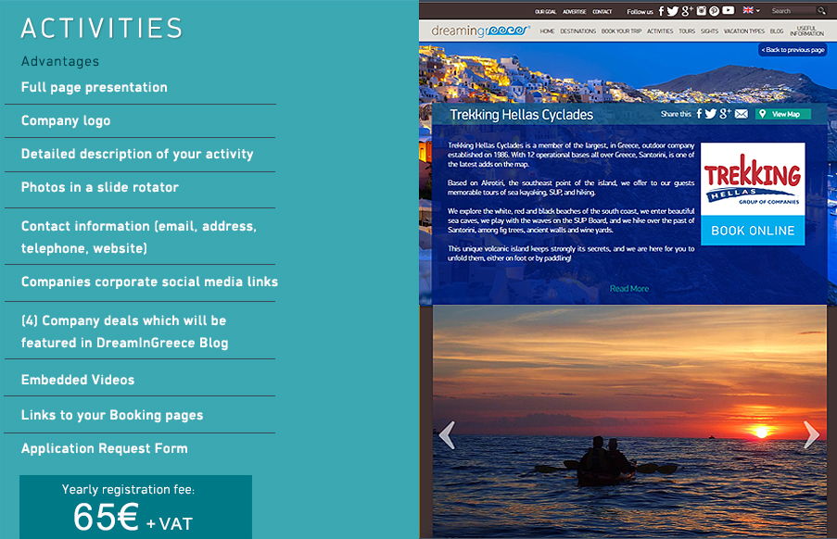Select the HOME menu item
Screen dimensions: 837x539
547,31
